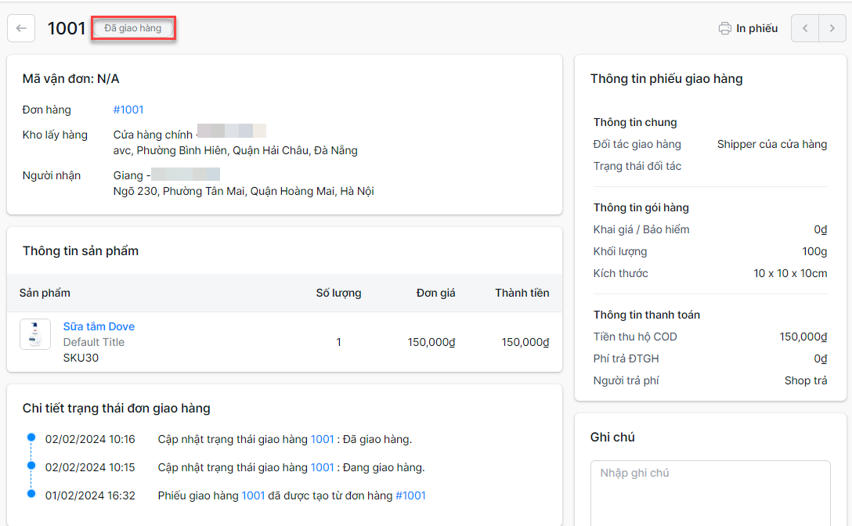Click the Ghi chú heading
The image size is (852, 526).
point(612,438)
